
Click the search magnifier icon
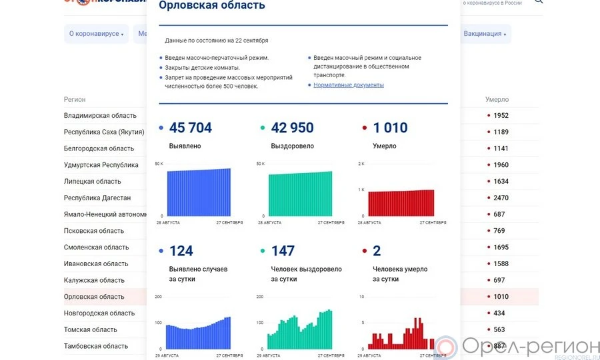coord(539,2)
